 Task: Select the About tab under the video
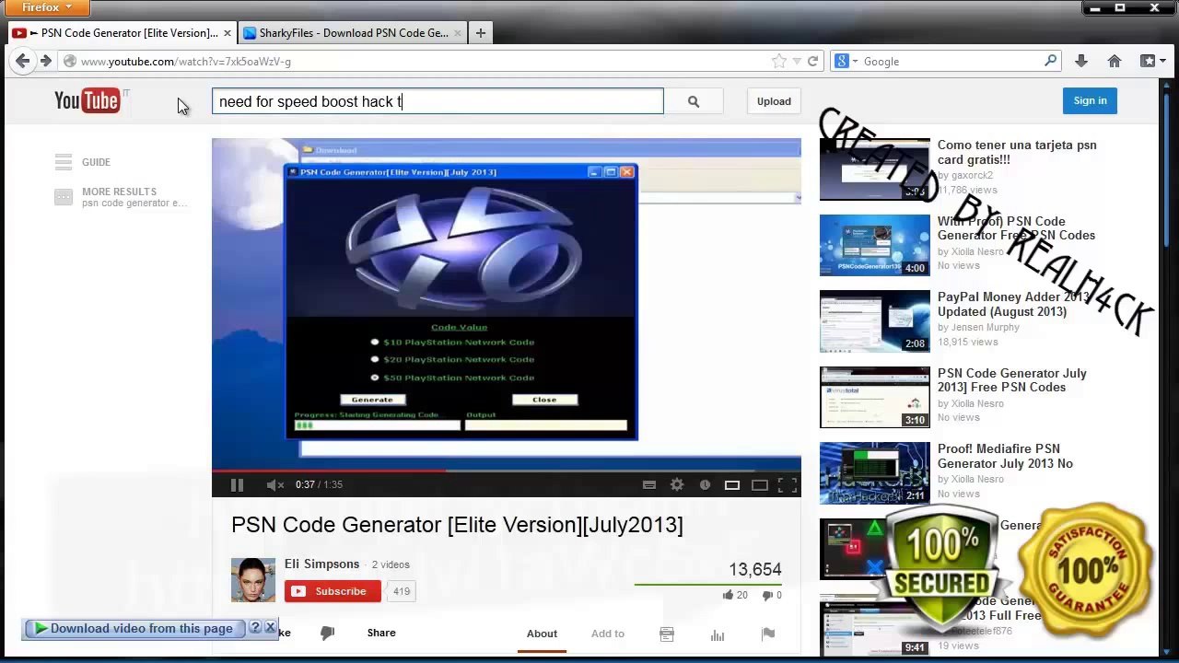(x=542, y=634)
